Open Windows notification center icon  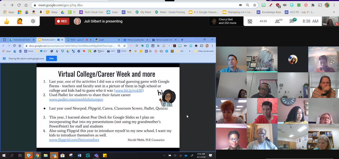pos(210,155)
